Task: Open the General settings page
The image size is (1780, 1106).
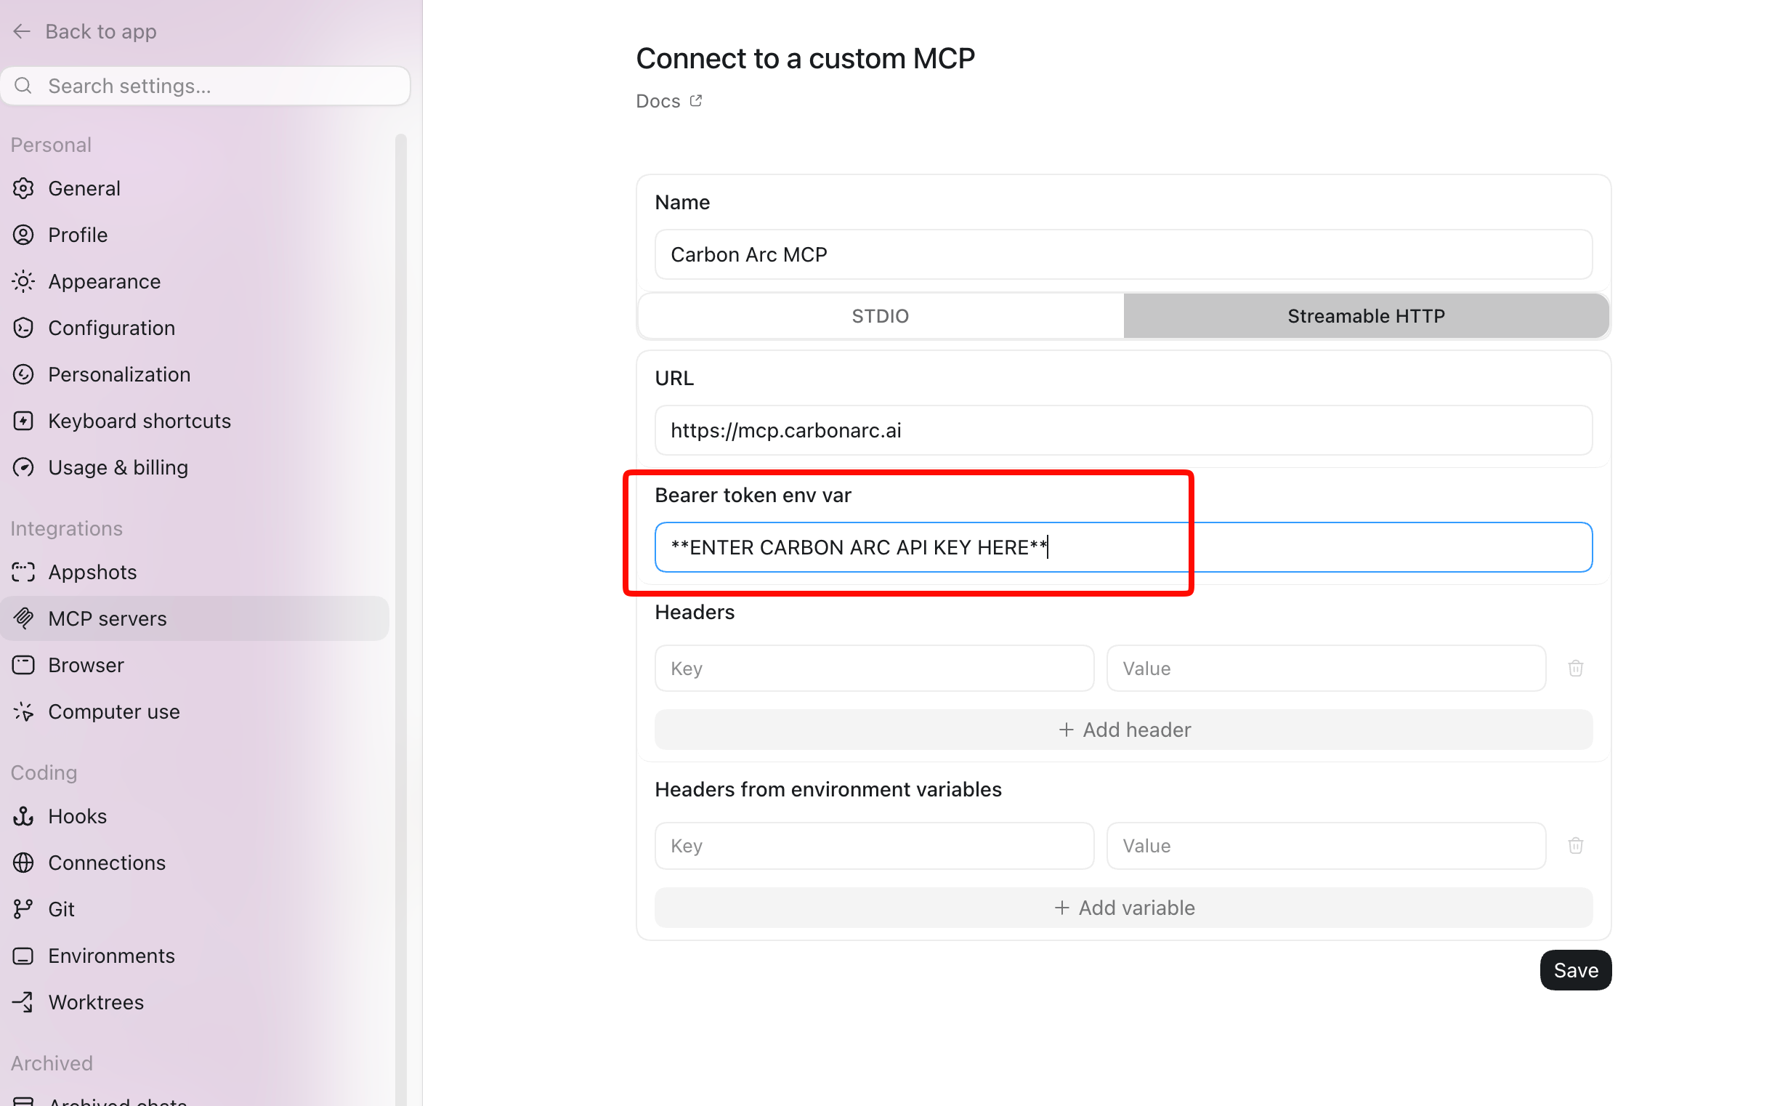Action: point(195,189)
